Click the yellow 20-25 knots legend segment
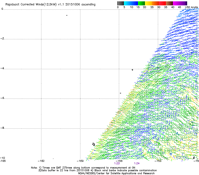Viewport: 199px width, 175px height. tap(148, 3)
